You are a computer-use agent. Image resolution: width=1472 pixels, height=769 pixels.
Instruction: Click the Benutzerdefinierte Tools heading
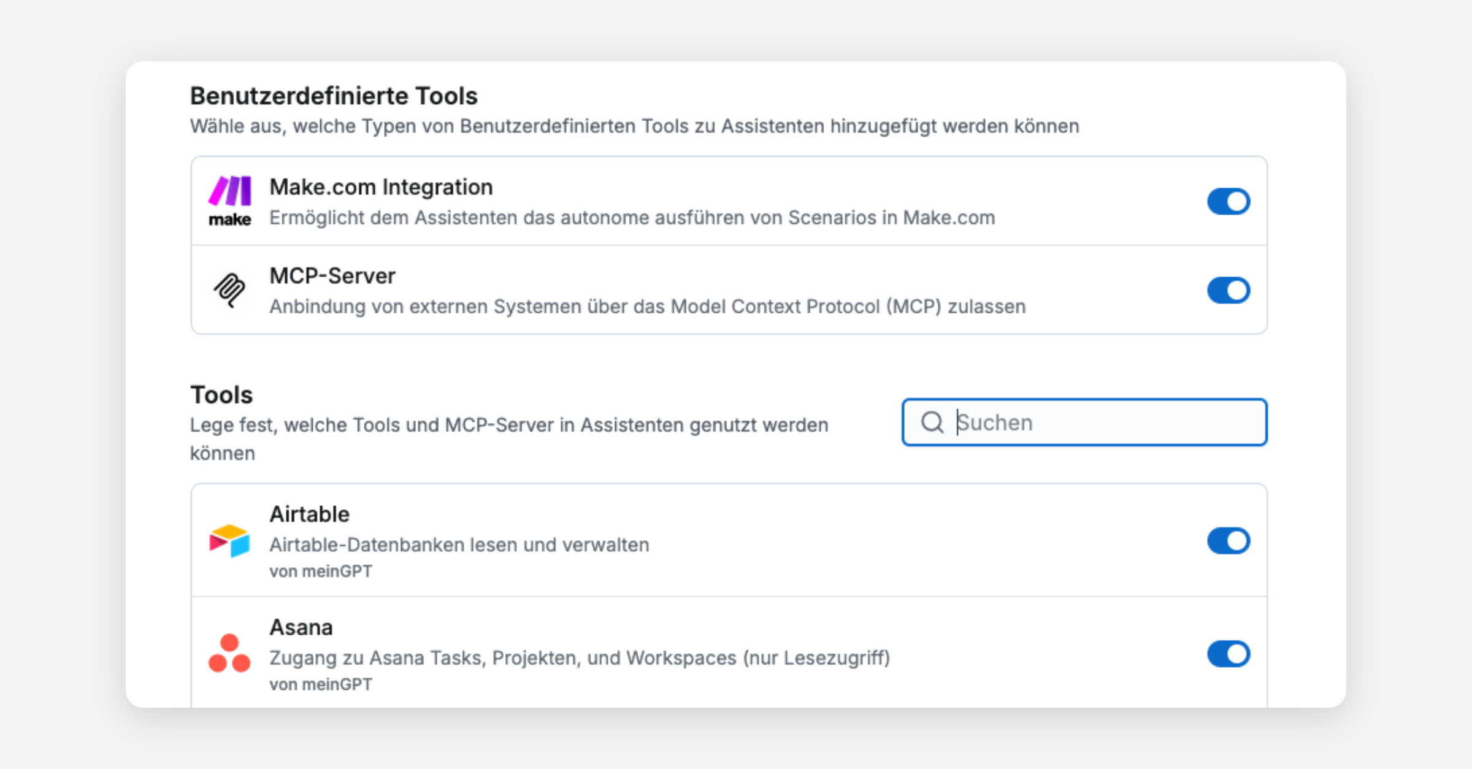(334, 96)
